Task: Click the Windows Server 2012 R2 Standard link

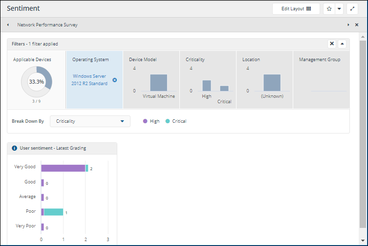Action: point(90,80)
